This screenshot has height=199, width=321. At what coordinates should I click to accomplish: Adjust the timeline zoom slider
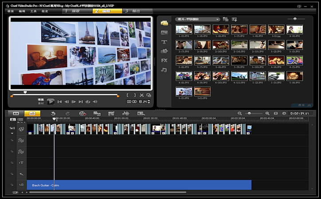pyautogui.click(x=249, y=113)
